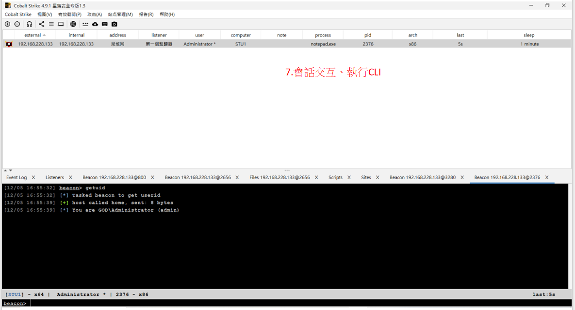Show the pivot graph share icon
575x310 pixels.
[x=41, y=24]
